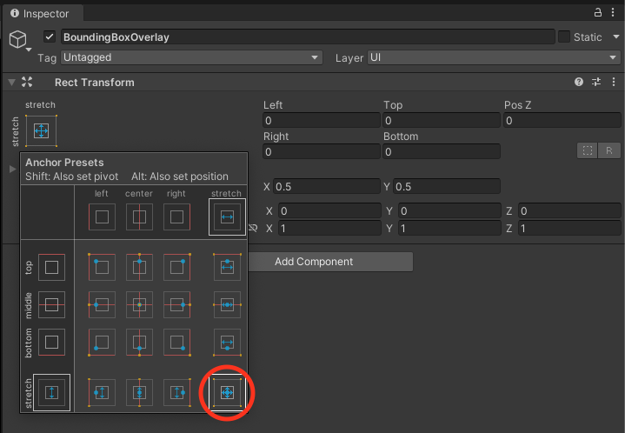Select vertical-stretch left anchor preset
Screen dimensions: 625x433
pyautogui.click(x=102, y=392)
